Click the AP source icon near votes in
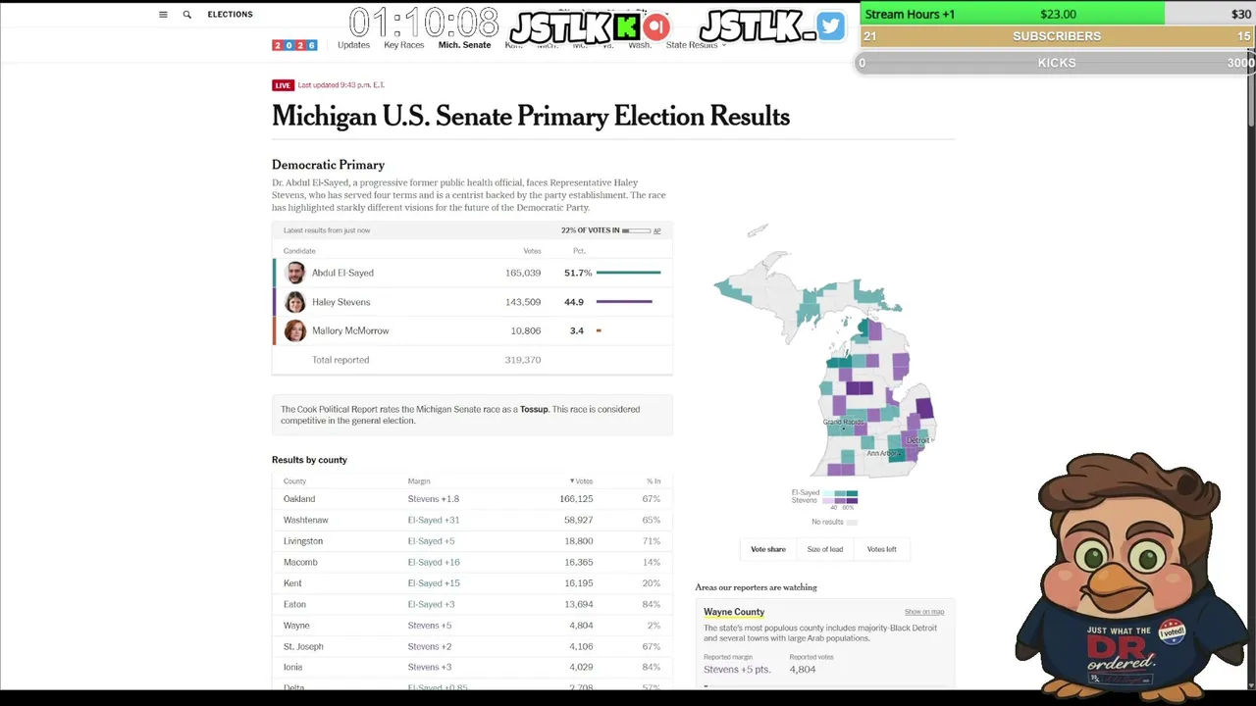The image size is (1256, 706). tap(656, 230)
